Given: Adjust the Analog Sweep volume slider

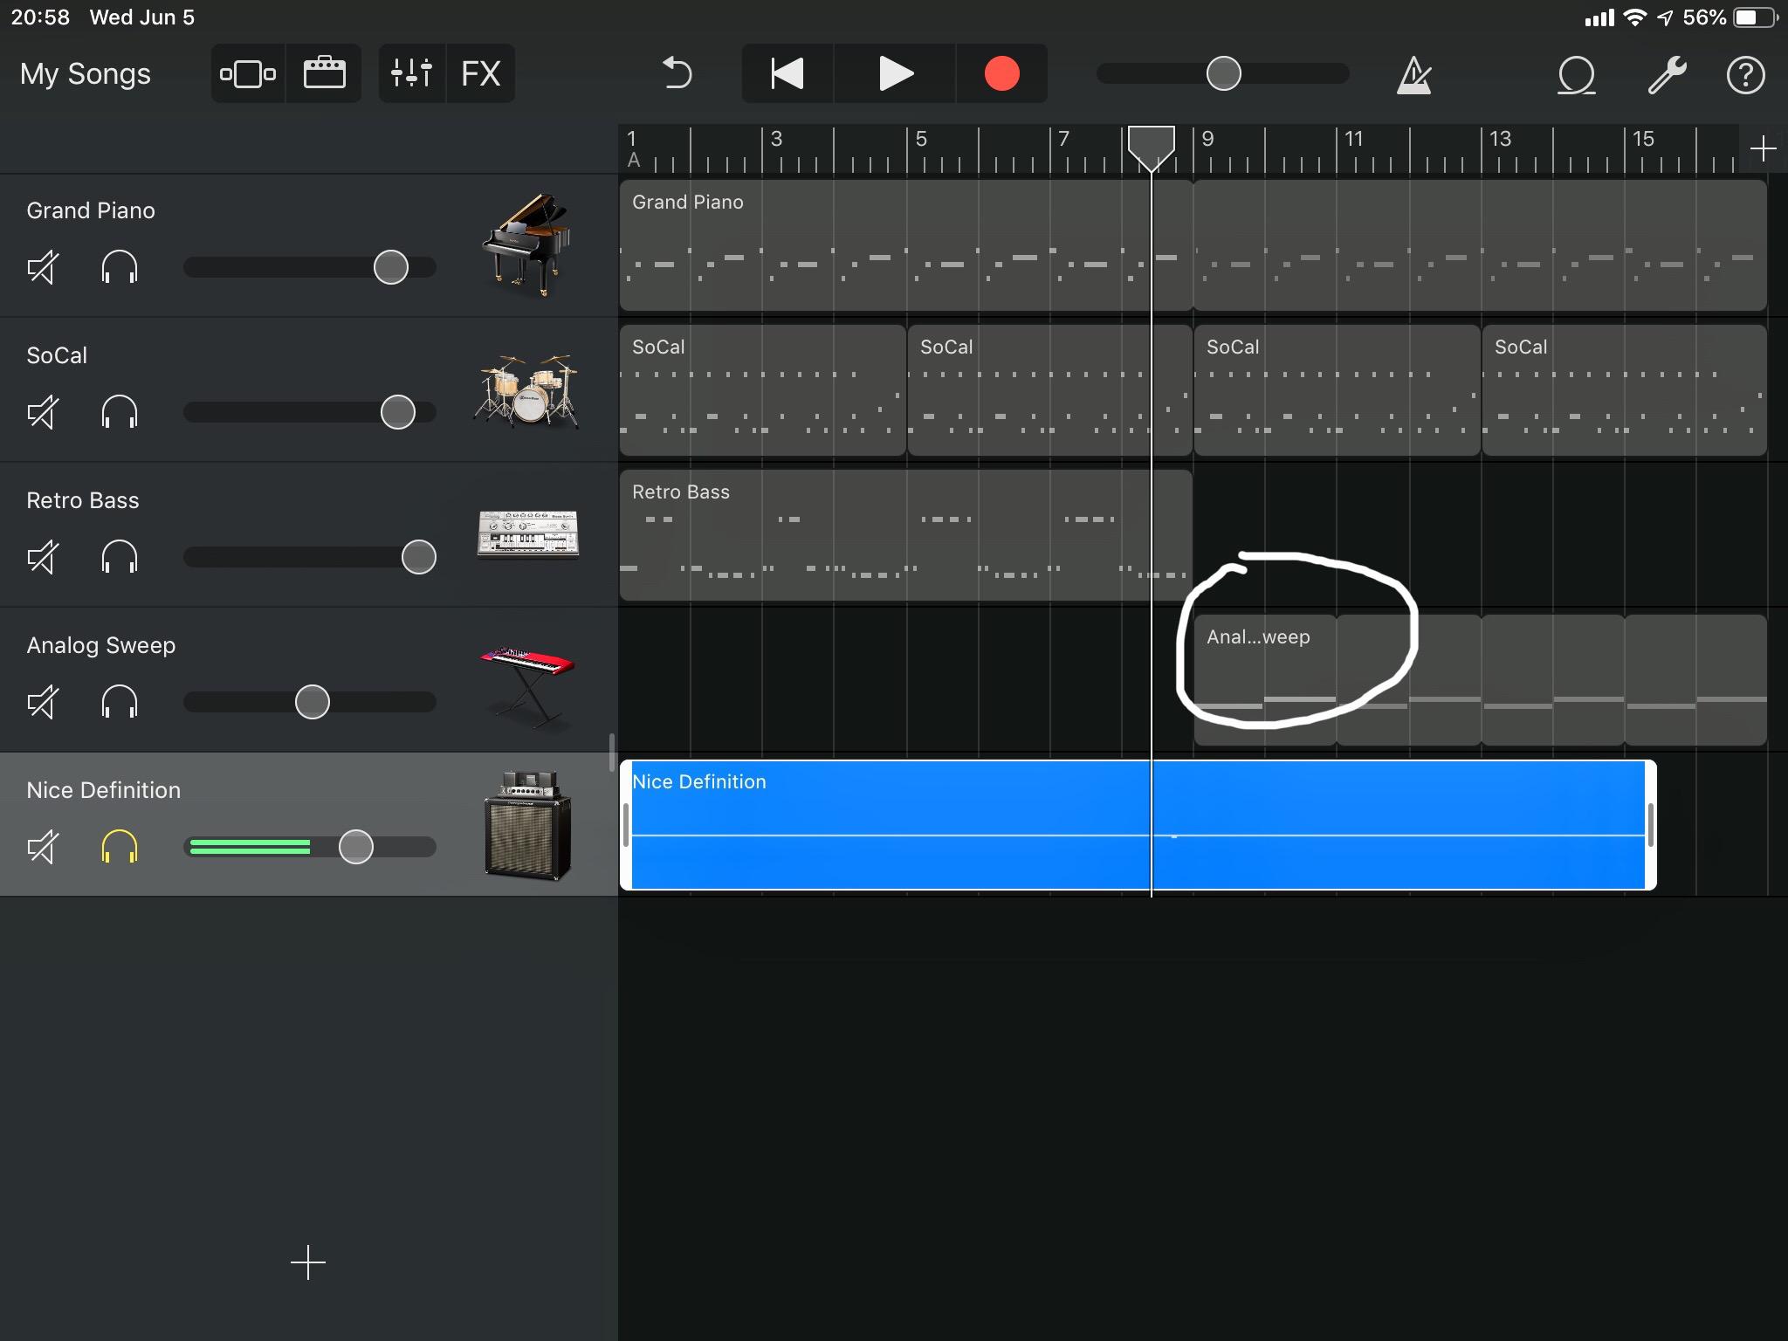Looking at the screenshot, I should click(x=311, y=701).
